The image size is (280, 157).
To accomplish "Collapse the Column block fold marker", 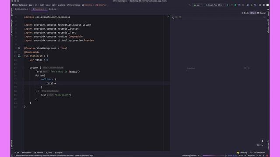I will point(23,68).
